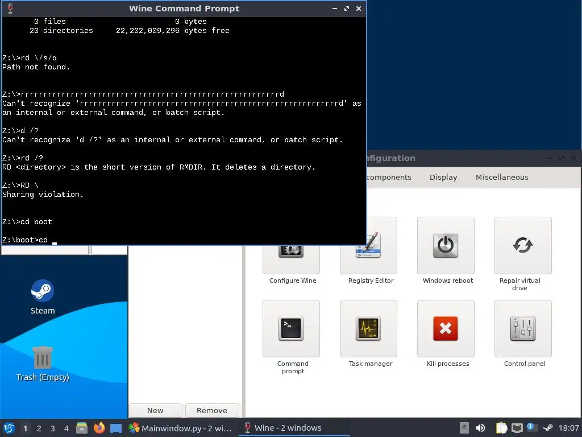Open the update notification tray icon
The image size is (582, 437).
click(530, 427)
